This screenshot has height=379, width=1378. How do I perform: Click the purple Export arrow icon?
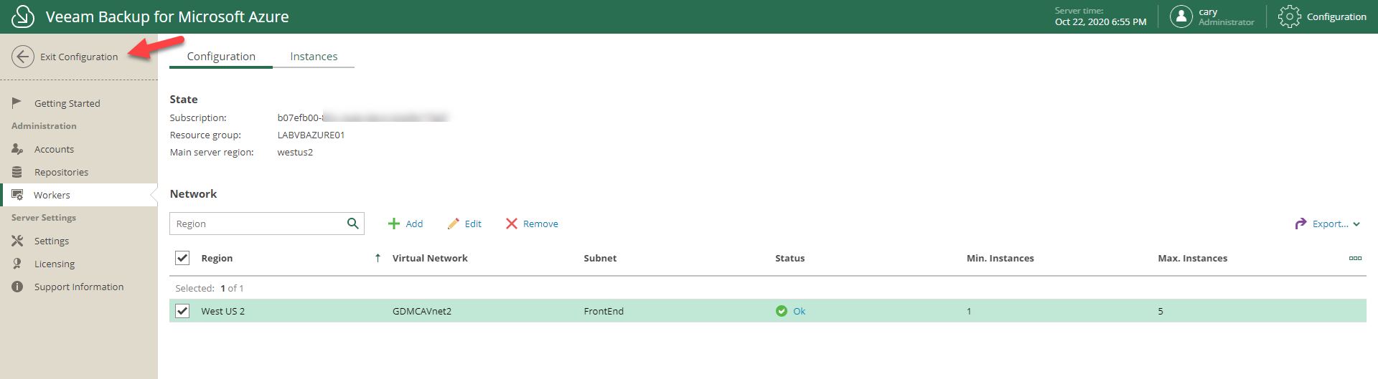pos(1300,224)
